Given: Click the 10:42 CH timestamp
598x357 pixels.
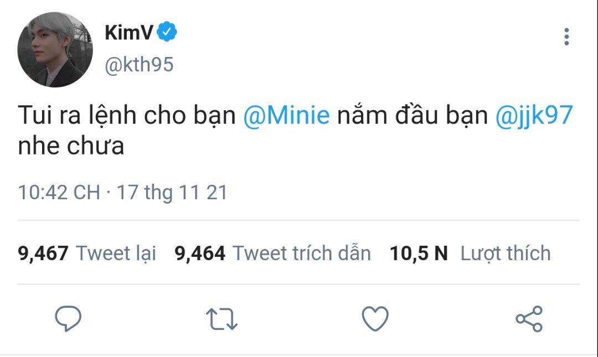Looking at the screenshot, I should coord(59,192).
